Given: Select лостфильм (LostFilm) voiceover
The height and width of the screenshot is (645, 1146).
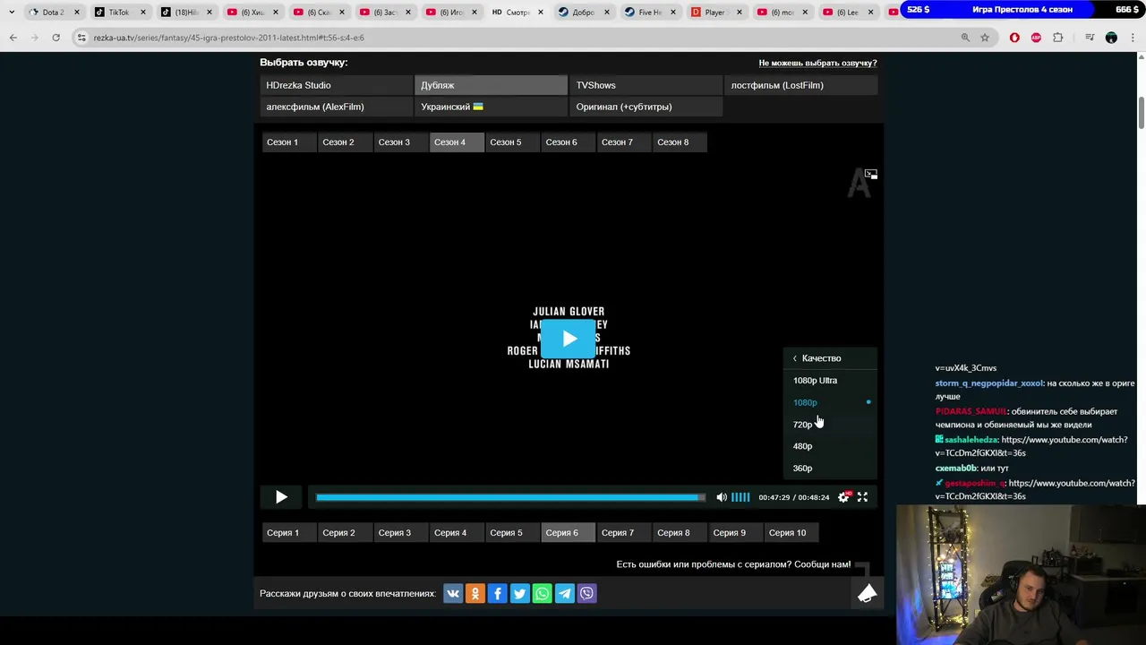Looking at the screenshot, I should pyautogui.click(x=801, y=85).
